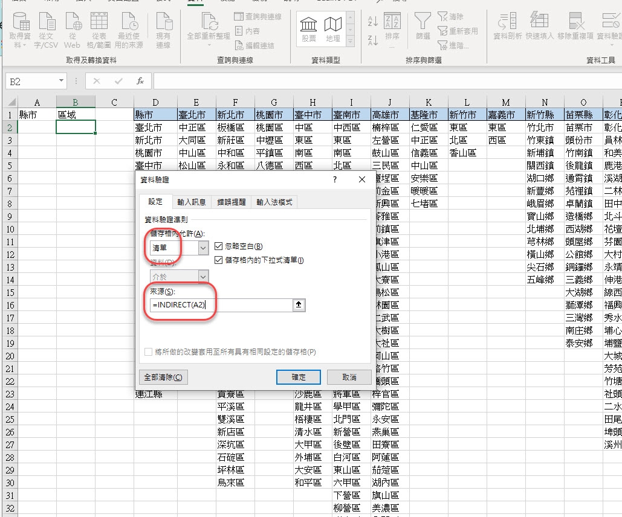Click the 地理 (Geography) data type icon
Viewport: 622px width, 517px height.
(x=333, y=28)
